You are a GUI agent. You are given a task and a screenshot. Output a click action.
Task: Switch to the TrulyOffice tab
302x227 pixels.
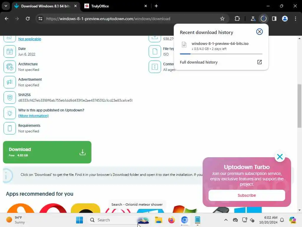(116, 6)
